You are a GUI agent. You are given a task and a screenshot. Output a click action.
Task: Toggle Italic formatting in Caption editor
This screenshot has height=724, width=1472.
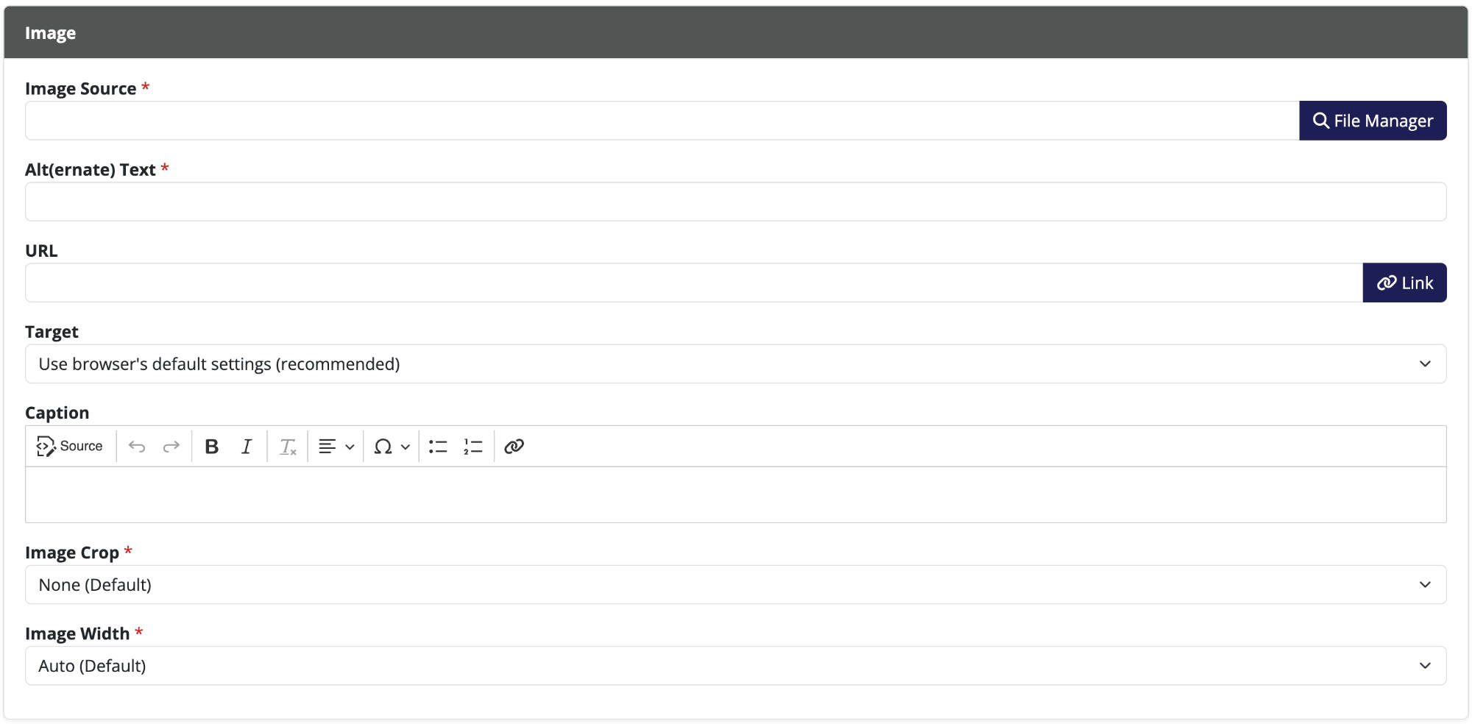pos(247,446)
